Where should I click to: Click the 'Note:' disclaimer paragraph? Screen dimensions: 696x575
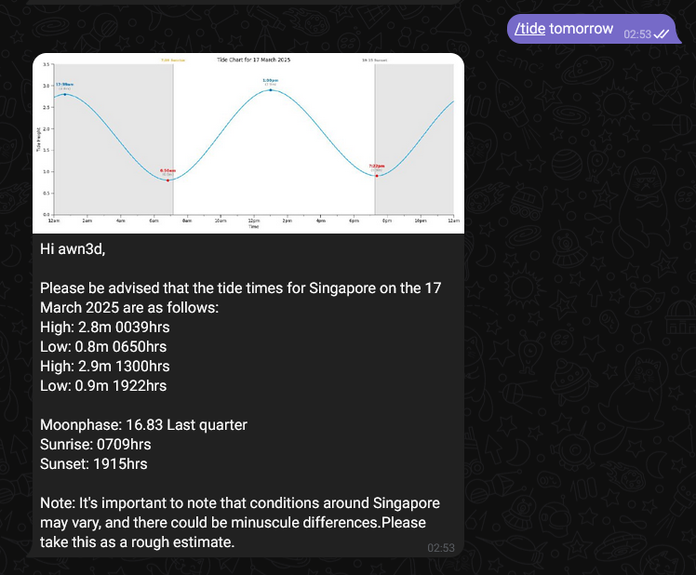point(239,522)
